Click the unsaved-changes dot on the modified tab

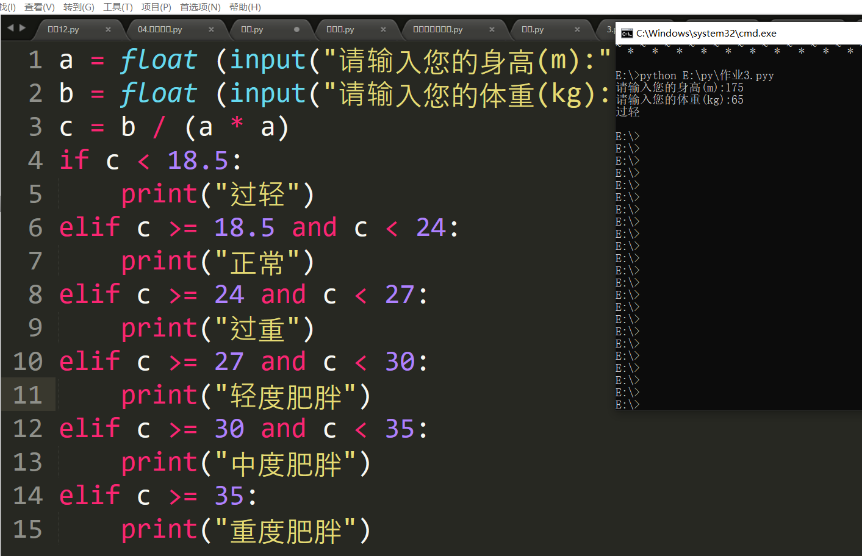coord(296,29)
